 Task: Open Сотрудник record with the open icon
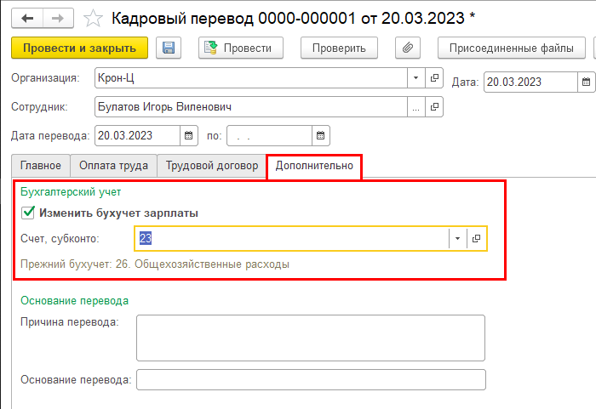click(434, 107)
